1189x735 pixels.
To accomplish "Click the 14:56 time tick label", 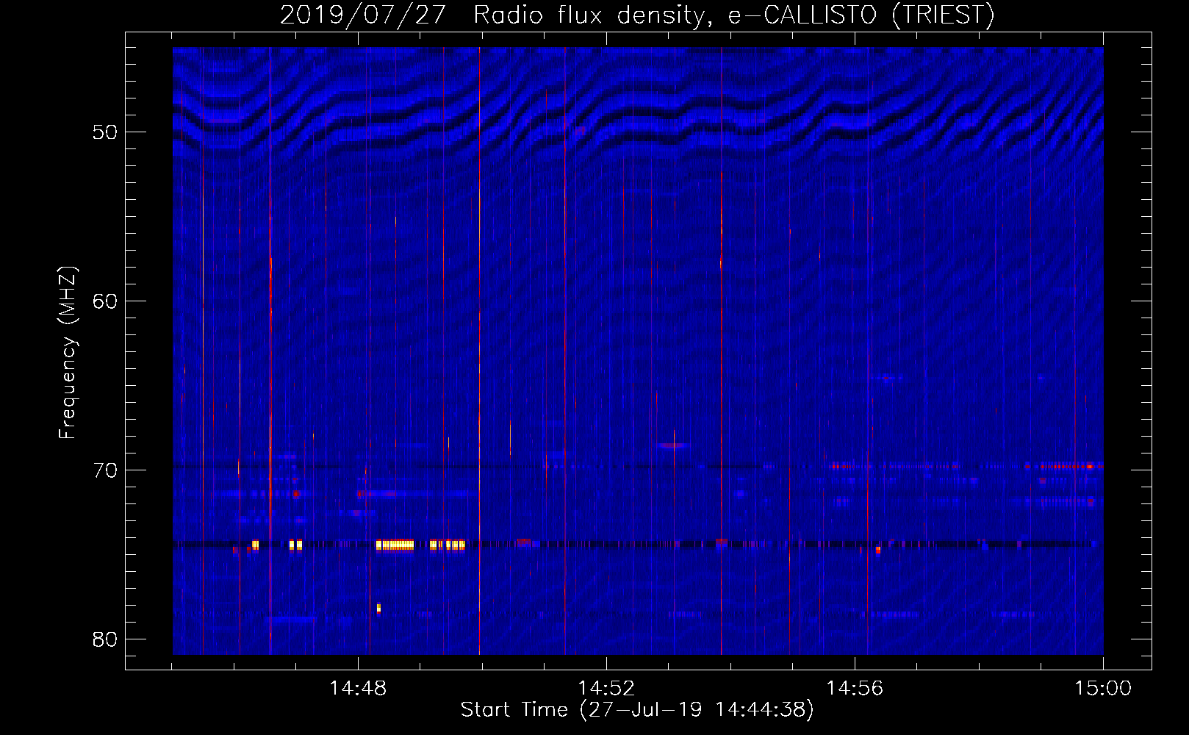I will 855,689.
